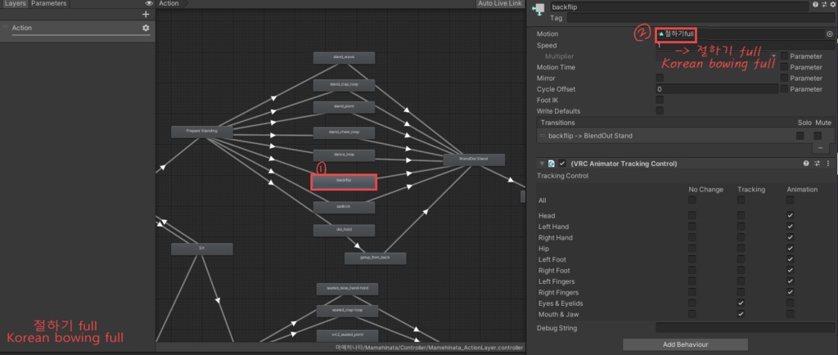Image resolution: width=838 pixels, height=355 pixels.
Task: Open the Action layer gear settings
Action: click(x=146, y=28)
